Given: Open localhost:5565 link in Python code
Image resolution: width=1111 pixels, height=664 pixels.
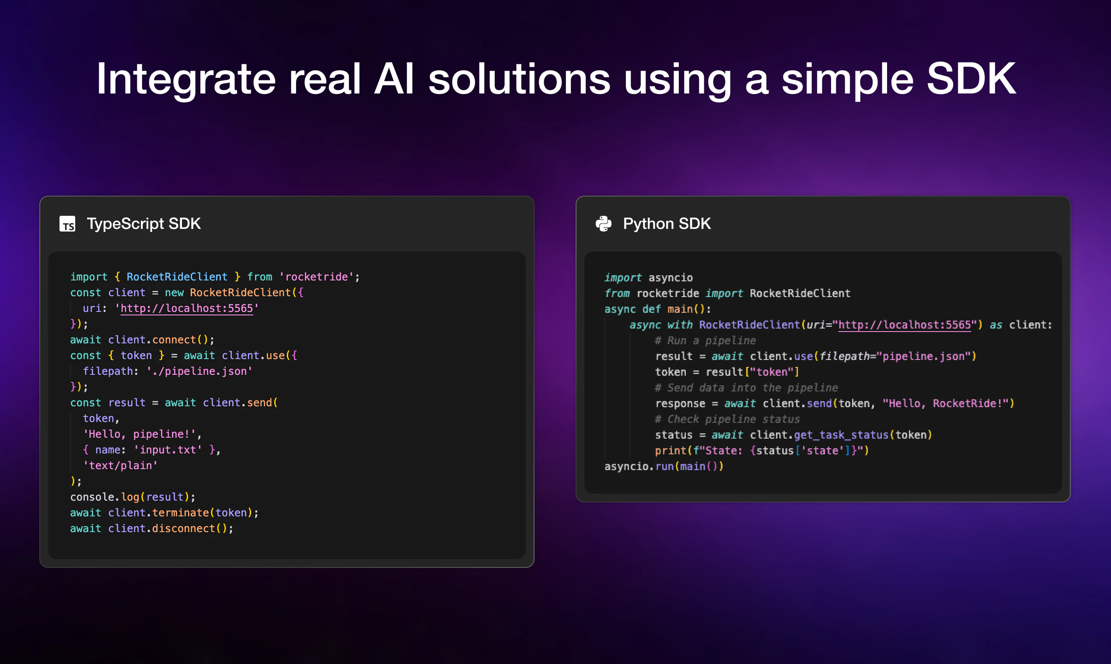Looking at the screenshot, I should pyautogui.click(x=904, y=325).
